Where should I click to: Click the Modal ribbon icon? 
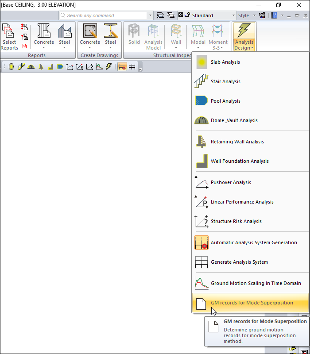pyautogui.click(x=198, y=36)
